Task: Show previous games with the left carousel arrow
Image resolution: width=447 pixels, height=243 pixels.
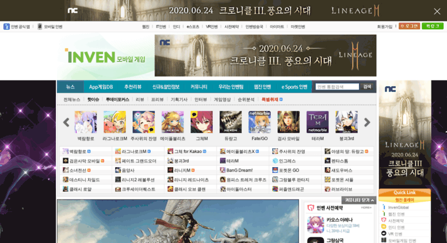Action: pyautogui.click(x=66, y=122)
